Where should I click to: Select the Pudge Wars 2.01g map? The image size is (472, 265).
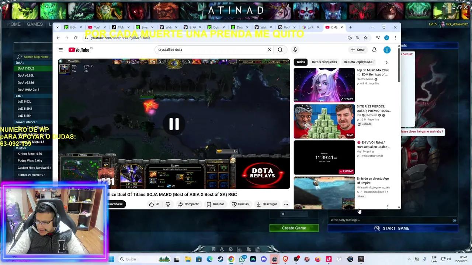pos(33,161)
